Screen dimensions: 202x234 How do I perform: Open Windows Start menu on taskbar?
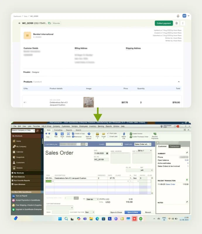click(60, 218)
